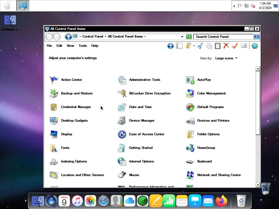Screen dimensions: 279x209
Task: Click the scrollbar up arrow
Action: pyautogui.click(x=258, y=69)
